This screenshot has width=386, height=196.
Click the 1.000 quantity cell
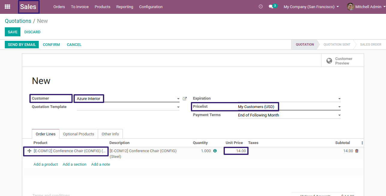pyautogui.click(x=206, y=151)
